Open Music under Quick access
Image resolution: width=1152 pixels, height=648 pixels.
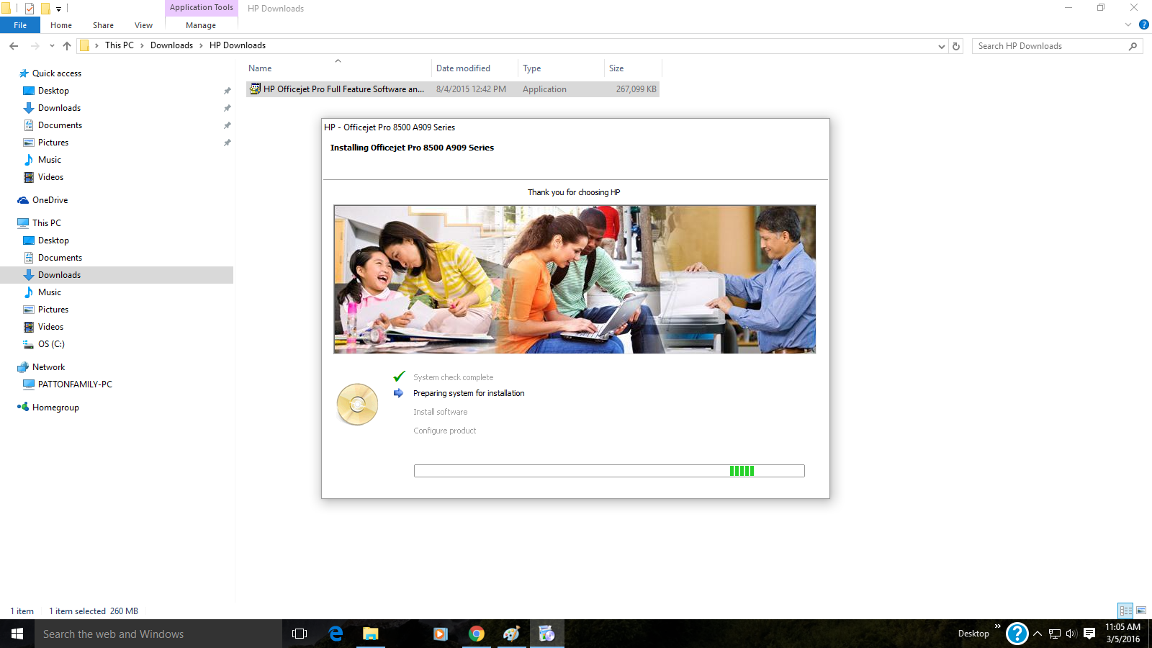pos(50,160)
